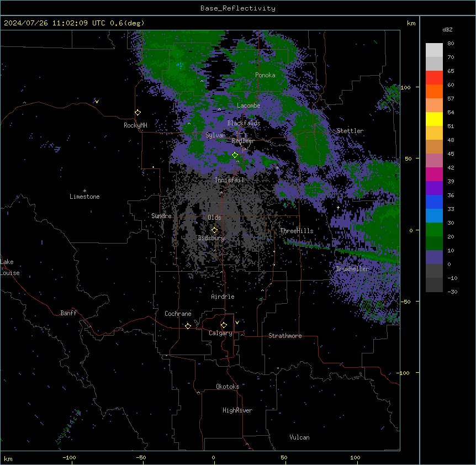Click the 0 km tick on bottom axis
The height and width of the screenshot is (465, 476).
tap(213, 457)
